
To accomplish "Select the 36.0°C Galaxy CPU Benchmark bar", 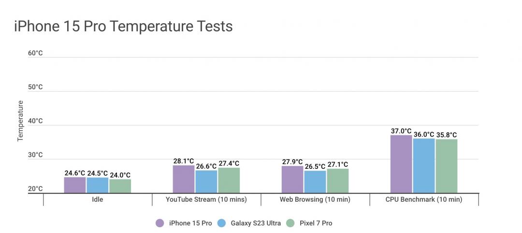I will coord(423,166).
